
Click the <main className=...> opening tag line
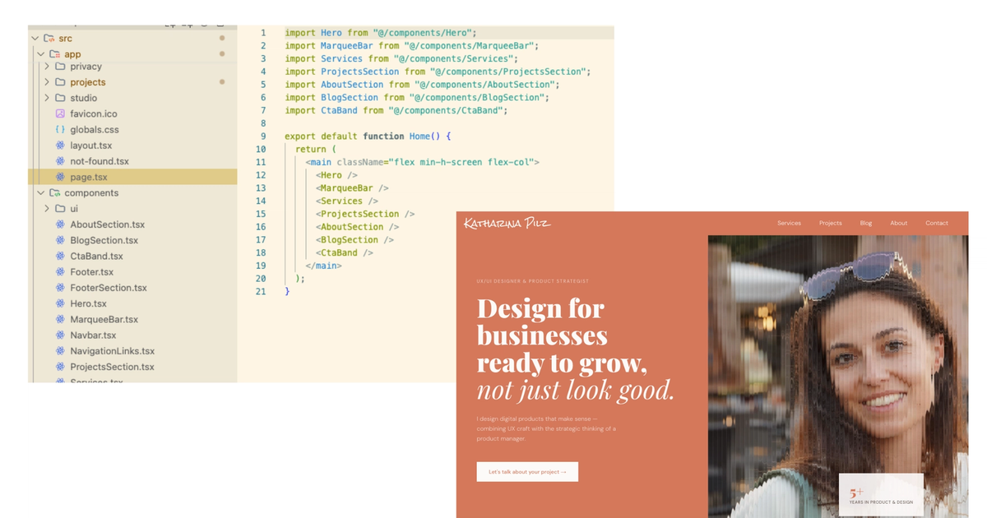pyautogui.click(x=423, y=162)
